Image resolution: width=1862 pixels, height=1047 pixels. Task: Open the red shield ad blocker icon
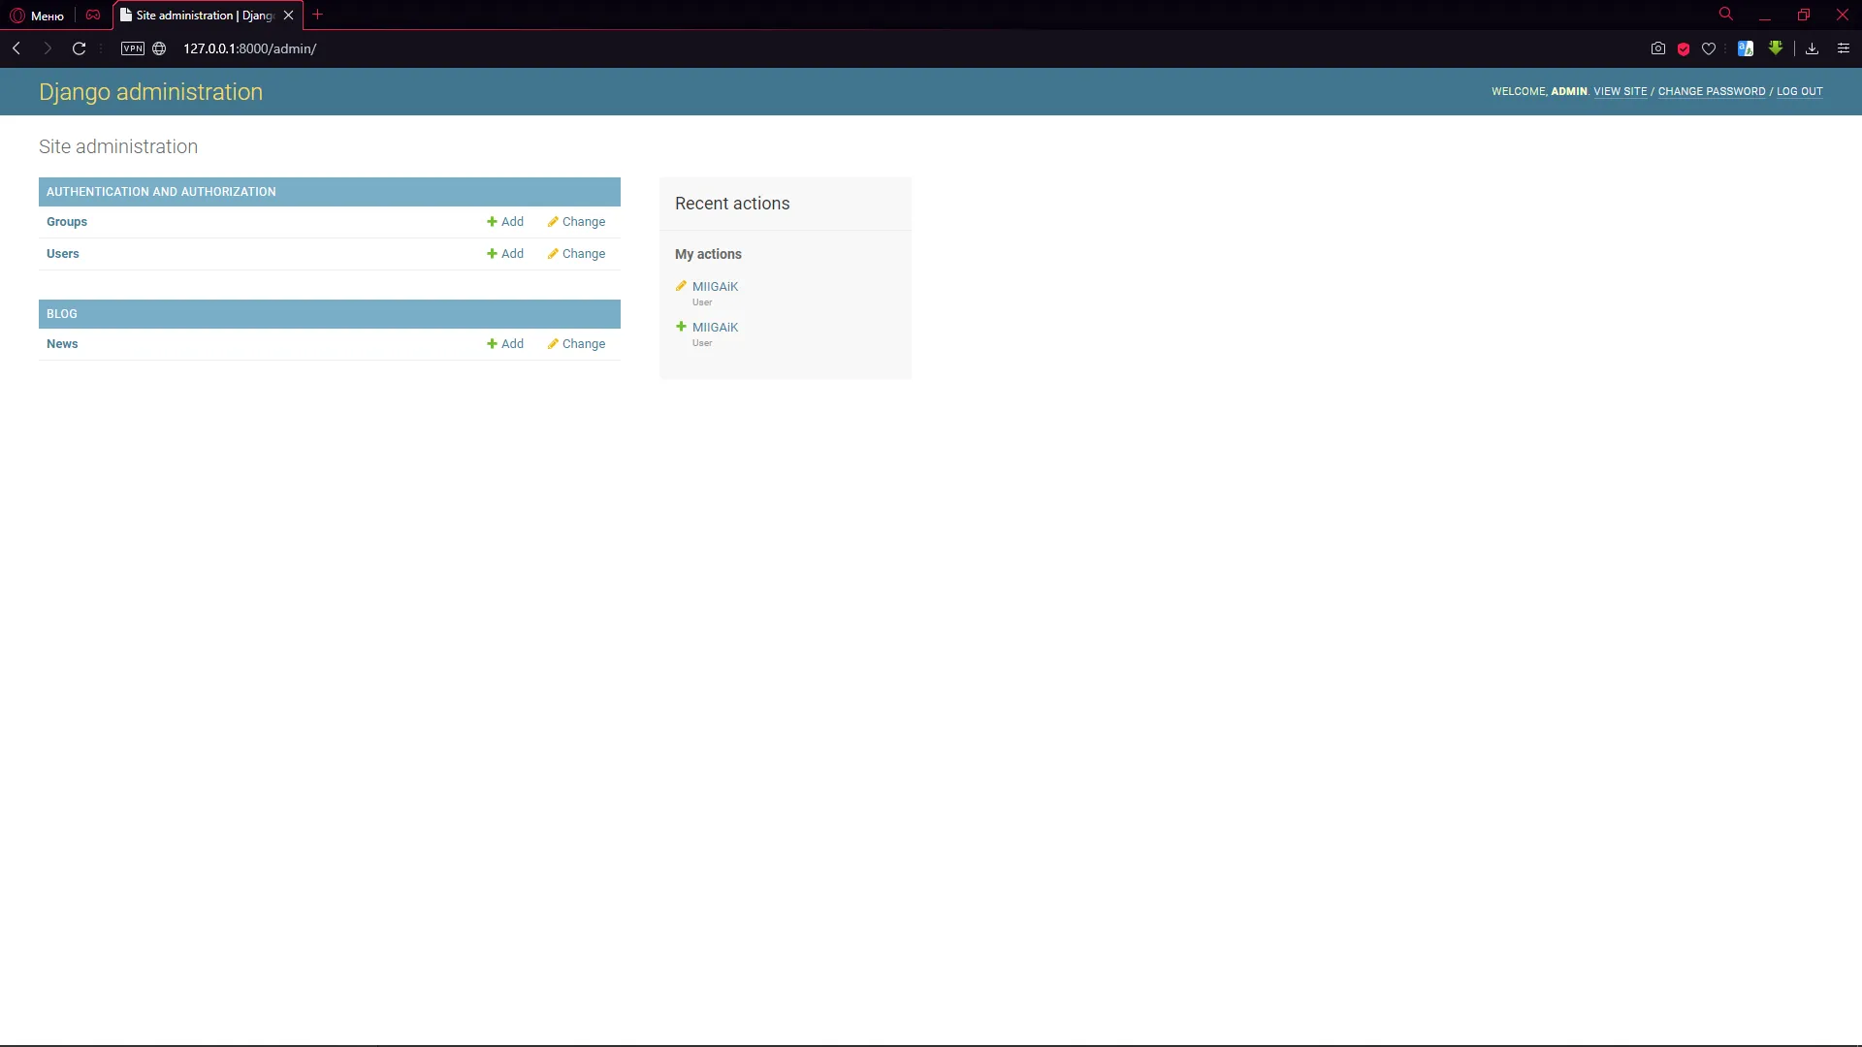click(x=1684, y=48)
